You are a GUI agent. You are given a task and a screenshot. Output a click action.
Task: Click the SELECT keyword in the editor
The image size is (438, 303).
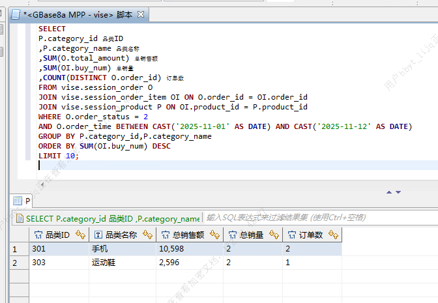click(x=52, y=29)
